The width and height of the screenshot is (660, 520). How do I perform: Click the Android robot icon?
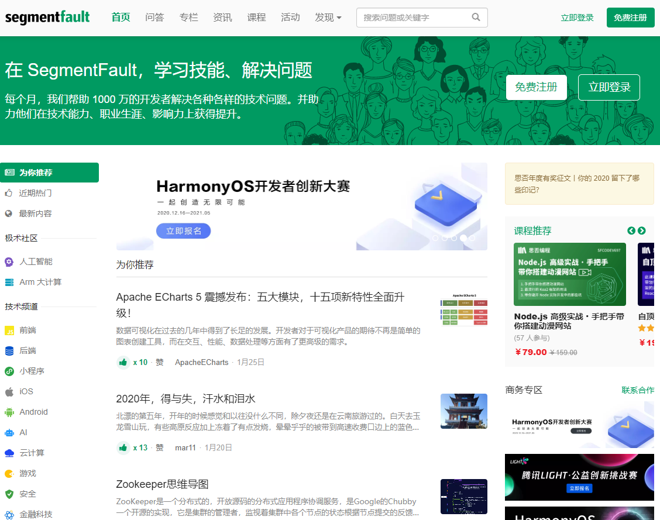pos(9,412)
